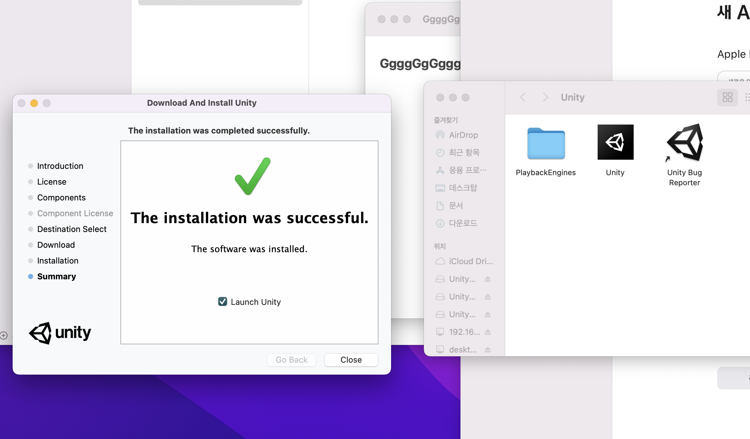Open the Unity application icon in Finder
This screenshot has height=439, width=750.
pyautogui.click(x=615, y=142)
